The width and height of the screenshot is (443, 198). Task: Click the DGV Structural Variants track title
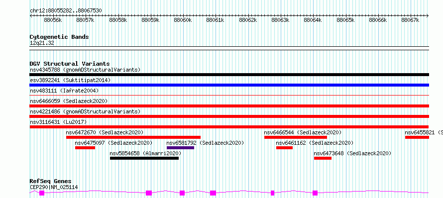point(70,64)
